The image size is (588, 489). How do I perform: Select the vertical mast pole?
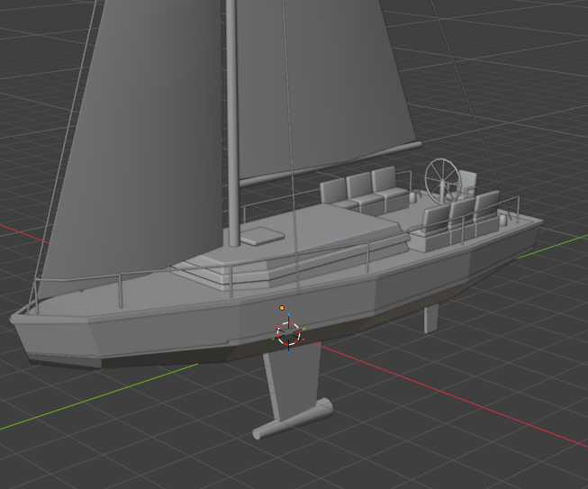coord(232,123)
